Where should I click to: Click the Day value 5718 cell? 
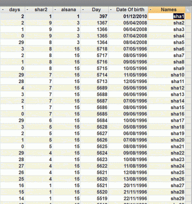pos(94,49)
